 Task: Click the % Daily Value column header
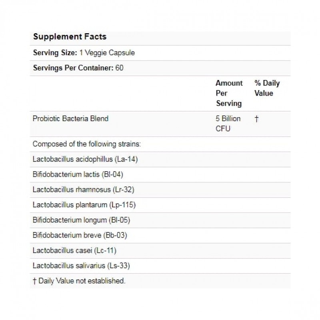(267, 88)
